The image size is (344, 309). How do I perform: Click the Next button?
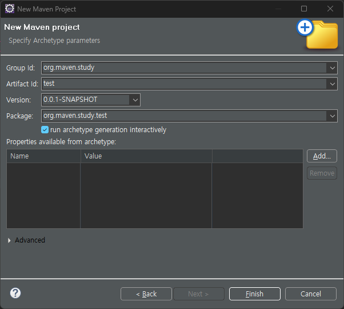(x=199, y=294)
